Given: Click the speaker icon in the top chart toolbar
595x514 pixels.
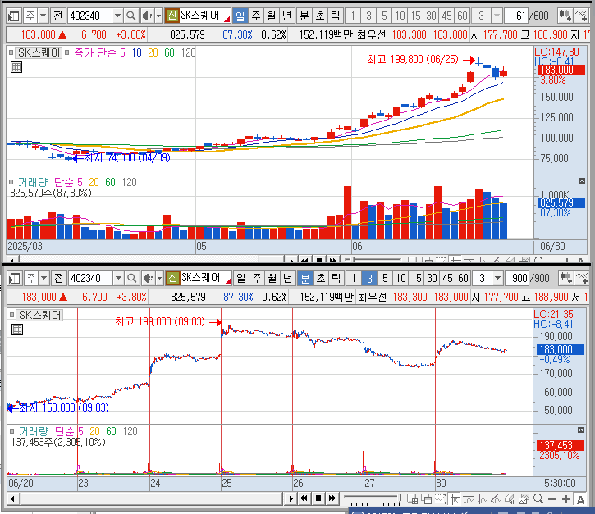Looking at the screenshot, I should (x=147, y=16).
